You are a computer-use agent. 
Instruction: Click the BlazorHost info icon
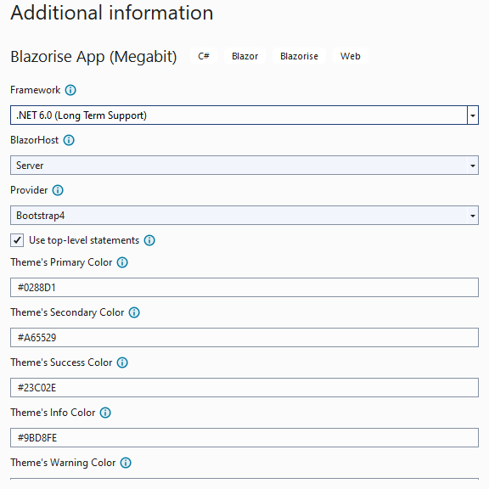click(69, 140)
